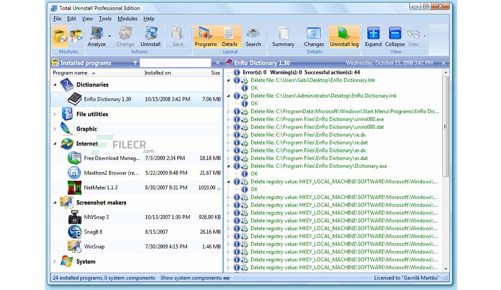The height and width of the screenshot is (290, 501).
Task: Collapse the Delete file Gabi Desktop entry
Action: 228,80
